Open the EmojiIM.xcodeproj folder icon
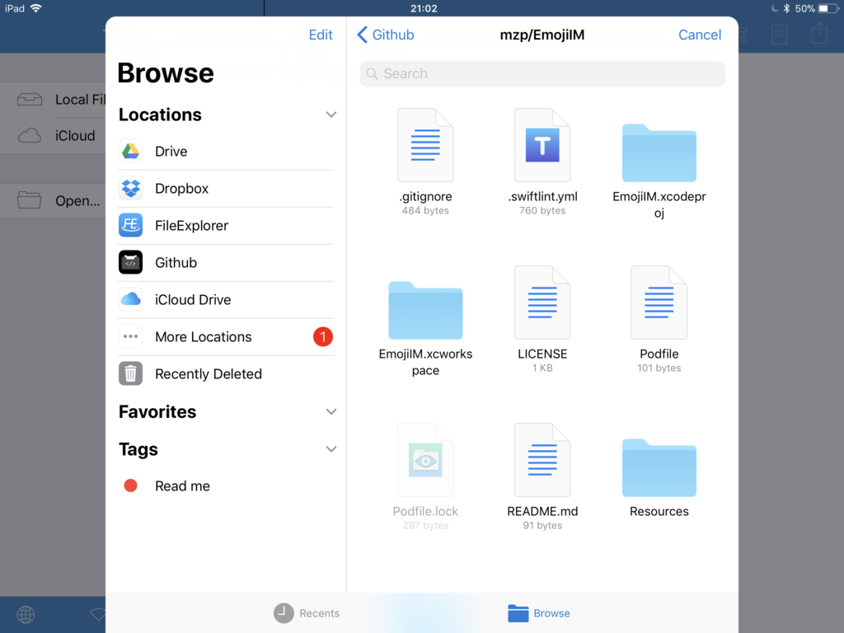The width and height of the screenshot is (844, 633). (x=659, y=152)
